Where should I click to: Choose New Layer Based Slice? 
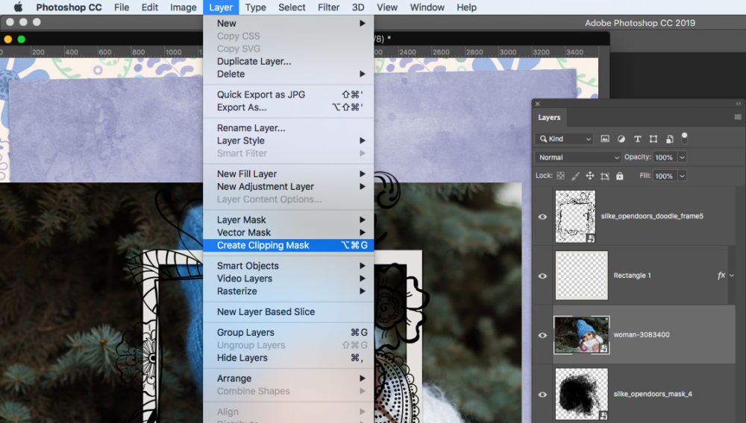288,312
